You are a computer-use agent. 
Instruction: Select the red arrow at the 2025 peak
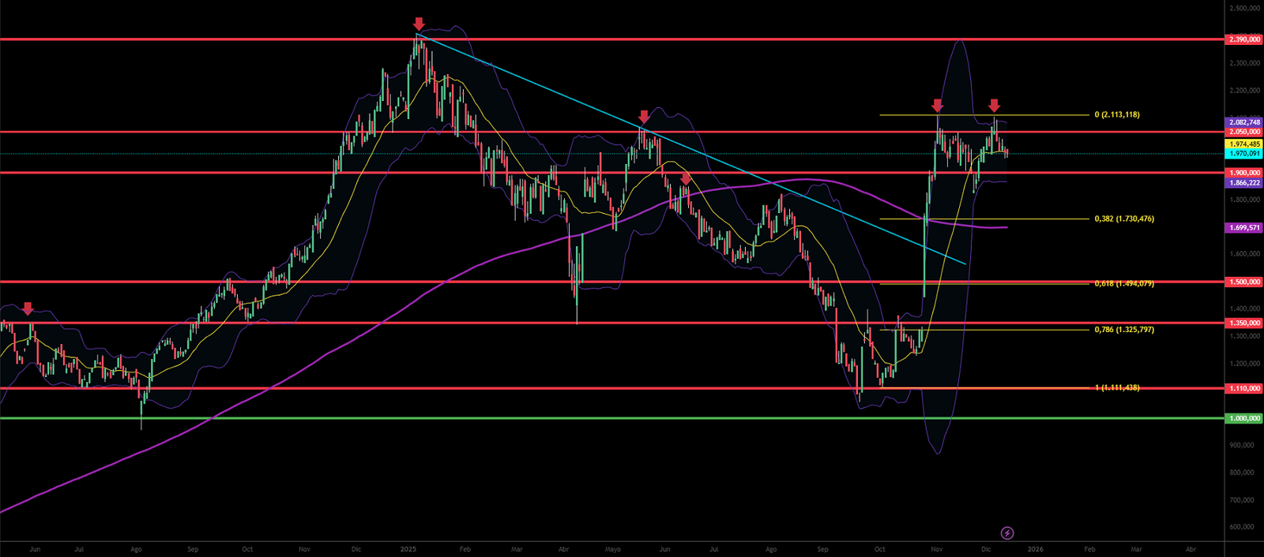[419, 24]
